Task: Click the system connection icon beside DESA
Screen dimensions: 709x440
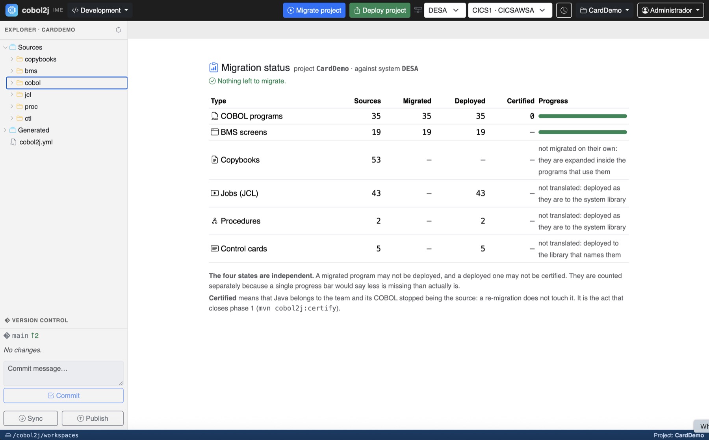Action: click(x=418, y=10)
